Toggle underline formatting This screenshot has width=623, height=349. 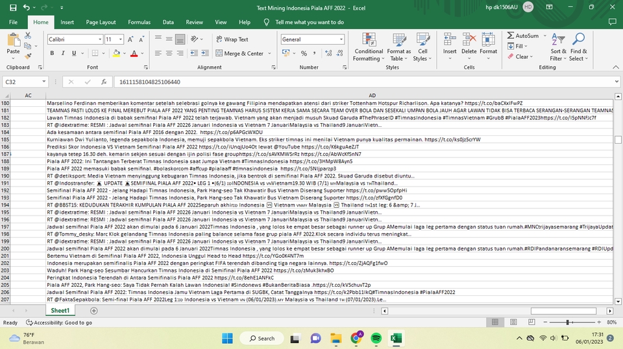[x=74, y=53]
